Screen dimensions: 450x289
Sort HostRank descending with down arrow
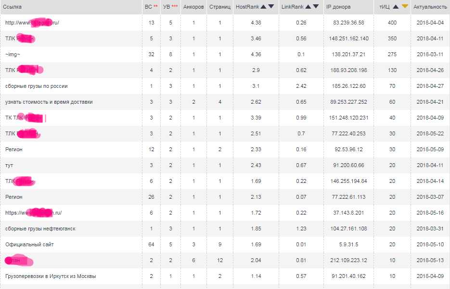click(271, 7)
